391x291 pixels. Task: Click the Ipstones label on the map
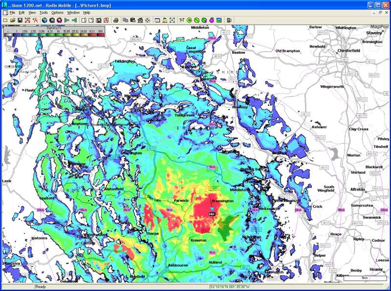[x=39, y=238]
